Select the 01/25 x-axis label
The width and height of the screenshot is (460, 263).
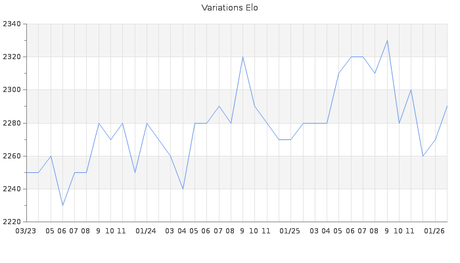(x=290, y=231)
